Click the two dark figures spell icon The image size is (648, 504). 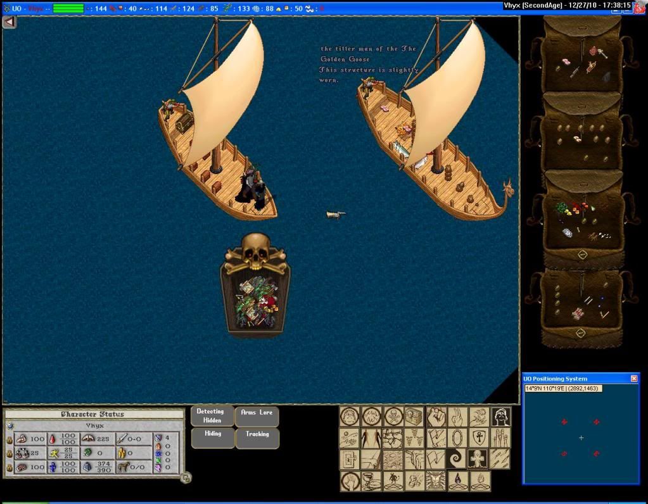[x=371, y=438]
